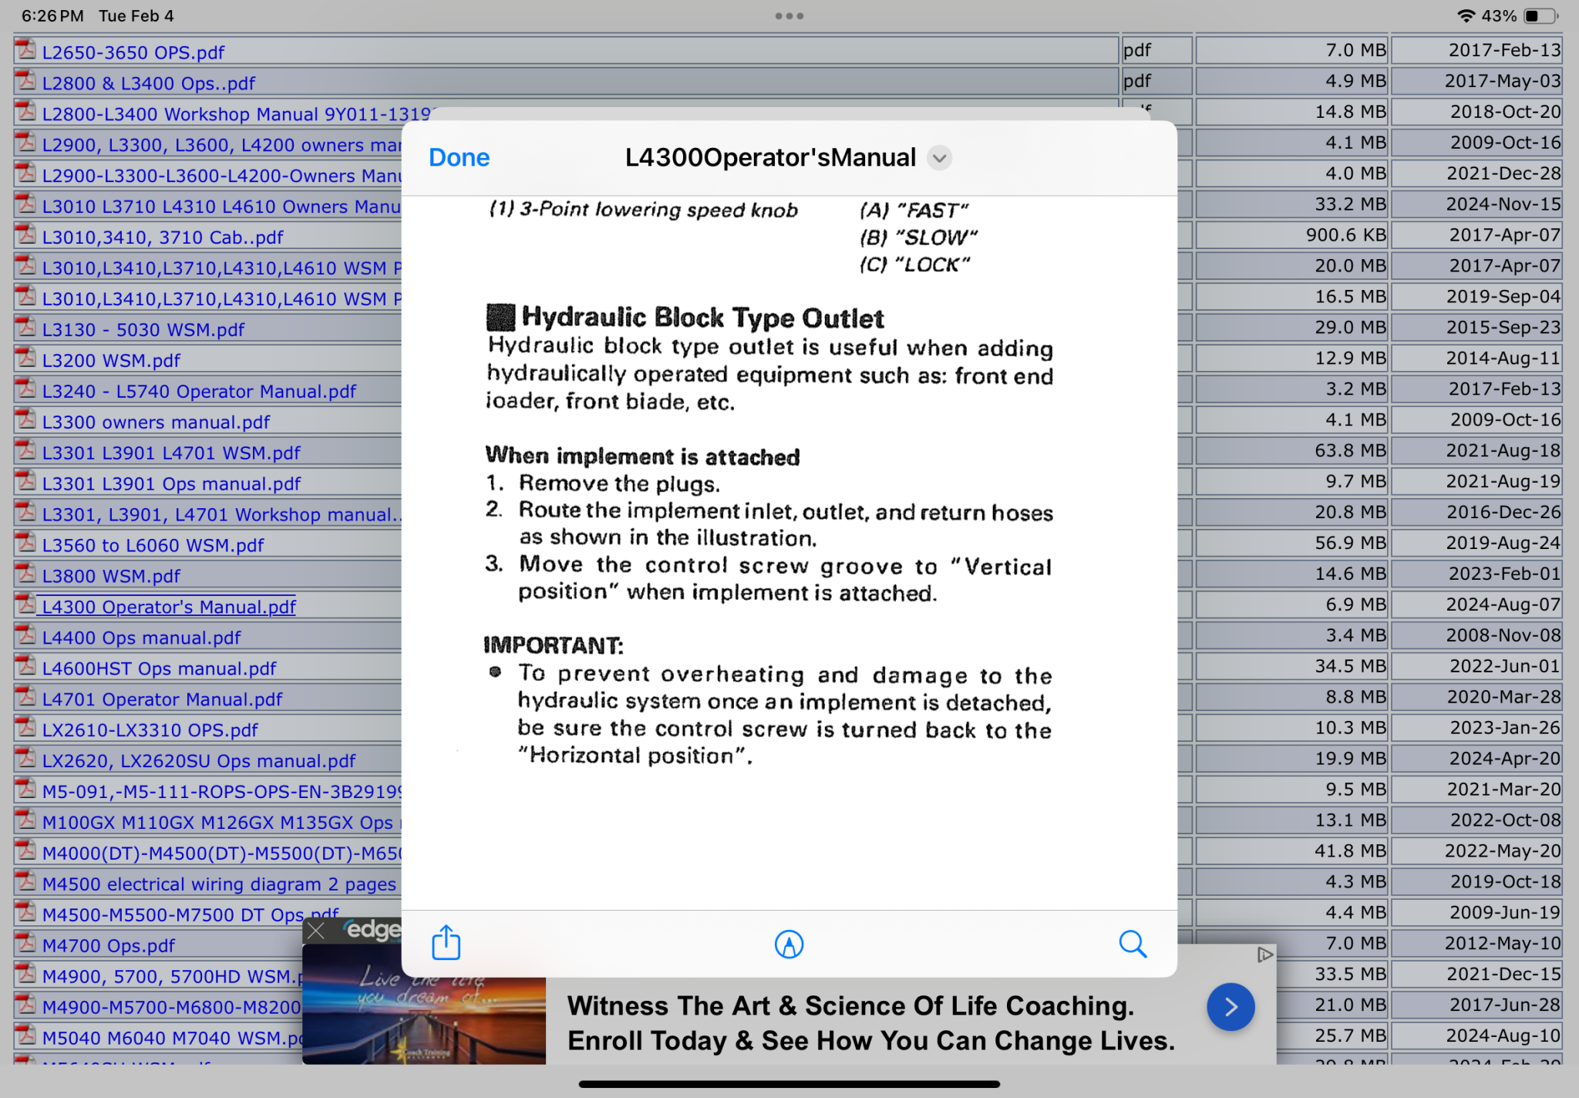This screenshot has width=1579, height=1098.
Task: Open L4300 Operator's Manual.pdf link
Action: [169, 608]
